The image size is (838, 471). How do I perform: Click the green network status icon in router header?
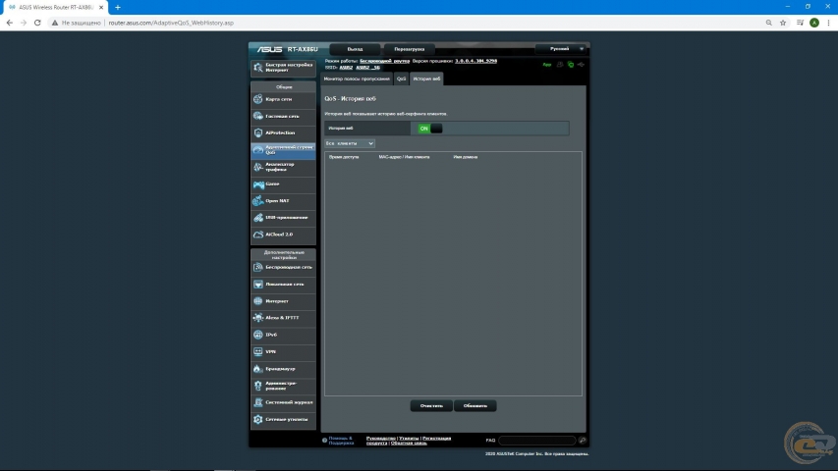click(571, 65)
